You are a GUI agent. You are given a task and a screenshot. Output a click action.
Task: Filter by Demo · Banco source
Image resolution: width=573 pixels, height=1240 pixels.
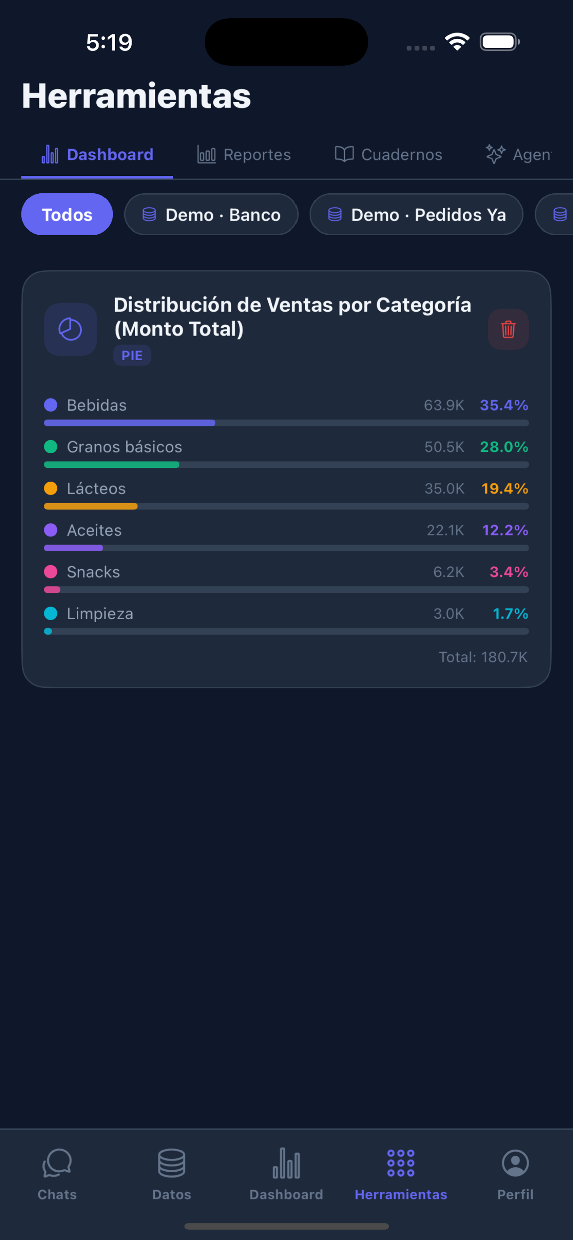point(211,214)
